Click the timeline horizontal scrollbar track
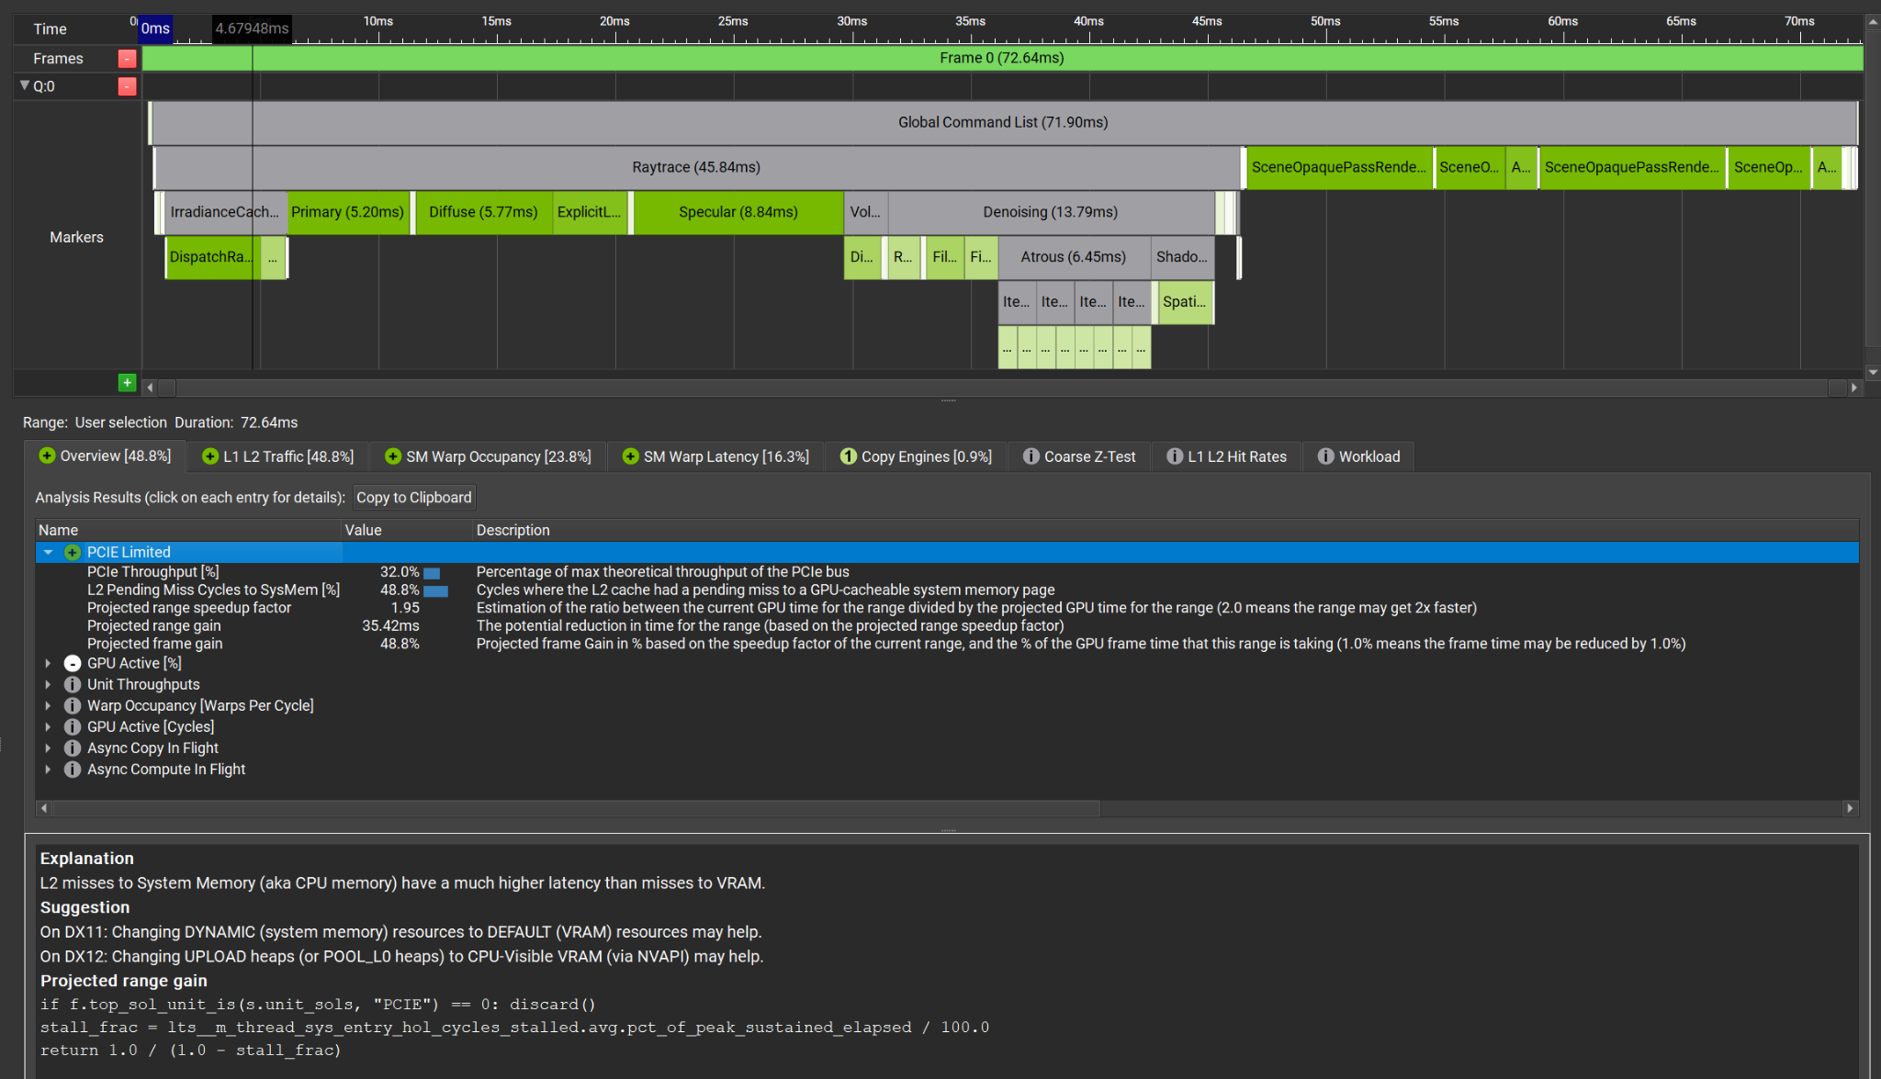 1001,388
